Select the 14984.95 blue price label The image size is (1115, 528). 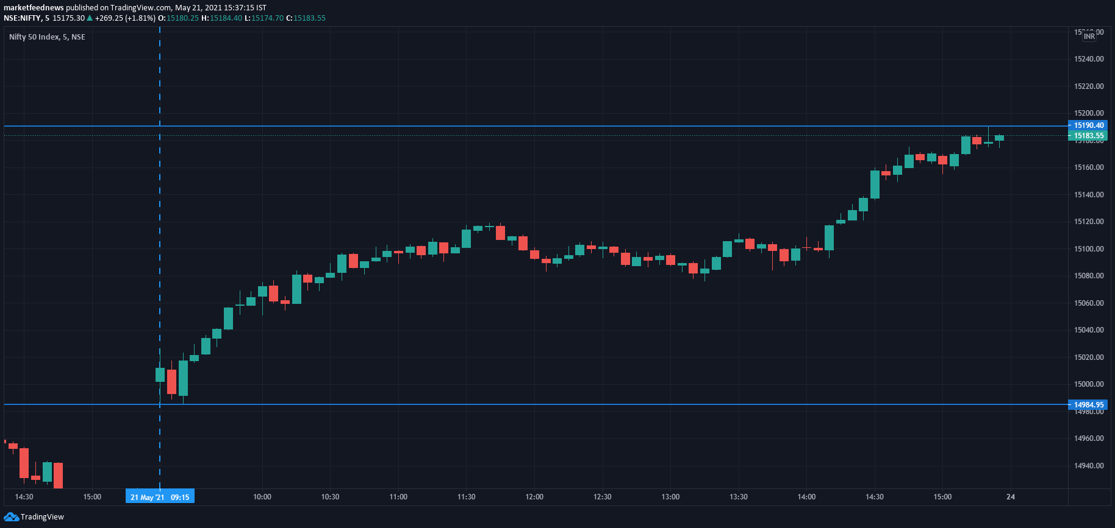click(x=1088, y=405)
